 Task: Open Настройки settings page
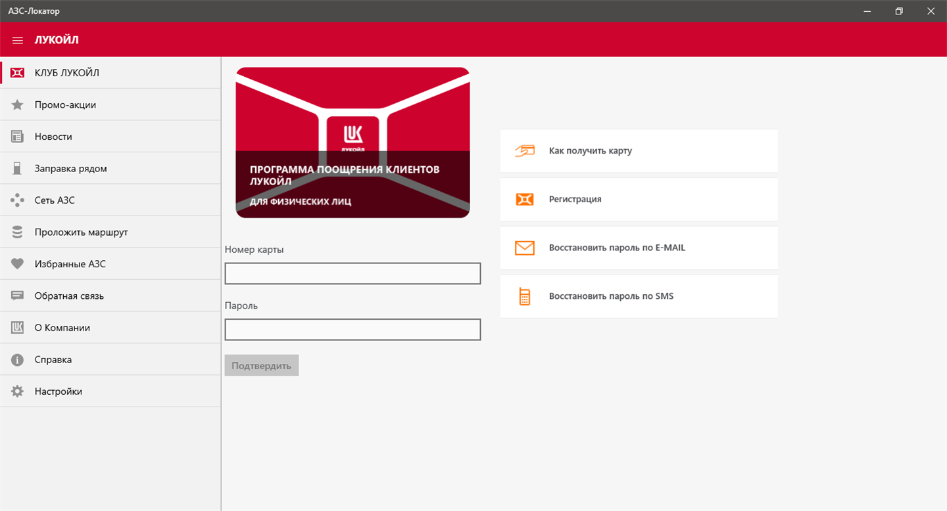click(110, 391)
